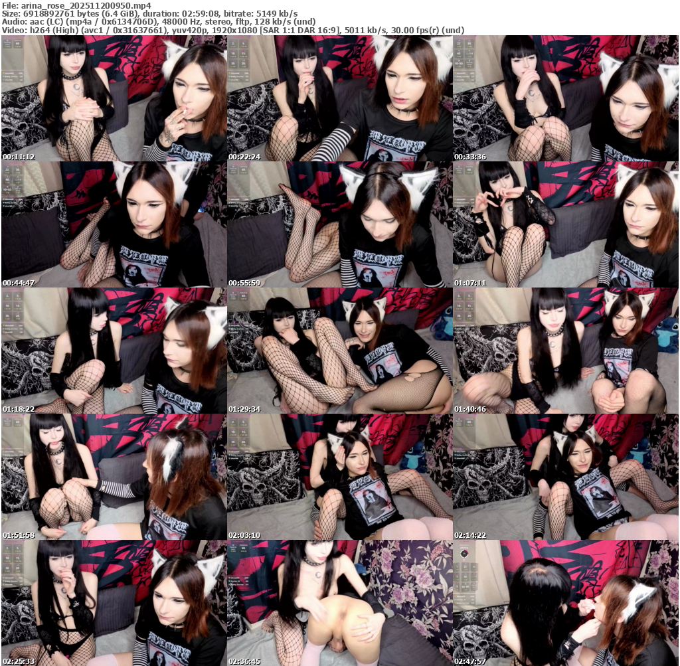Click the "File:" name line in the header

(77, 5)
